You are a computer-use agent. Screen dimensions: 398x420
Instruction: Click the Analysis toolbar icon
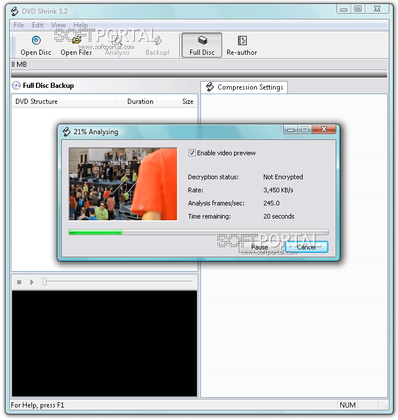coord(117,41)
